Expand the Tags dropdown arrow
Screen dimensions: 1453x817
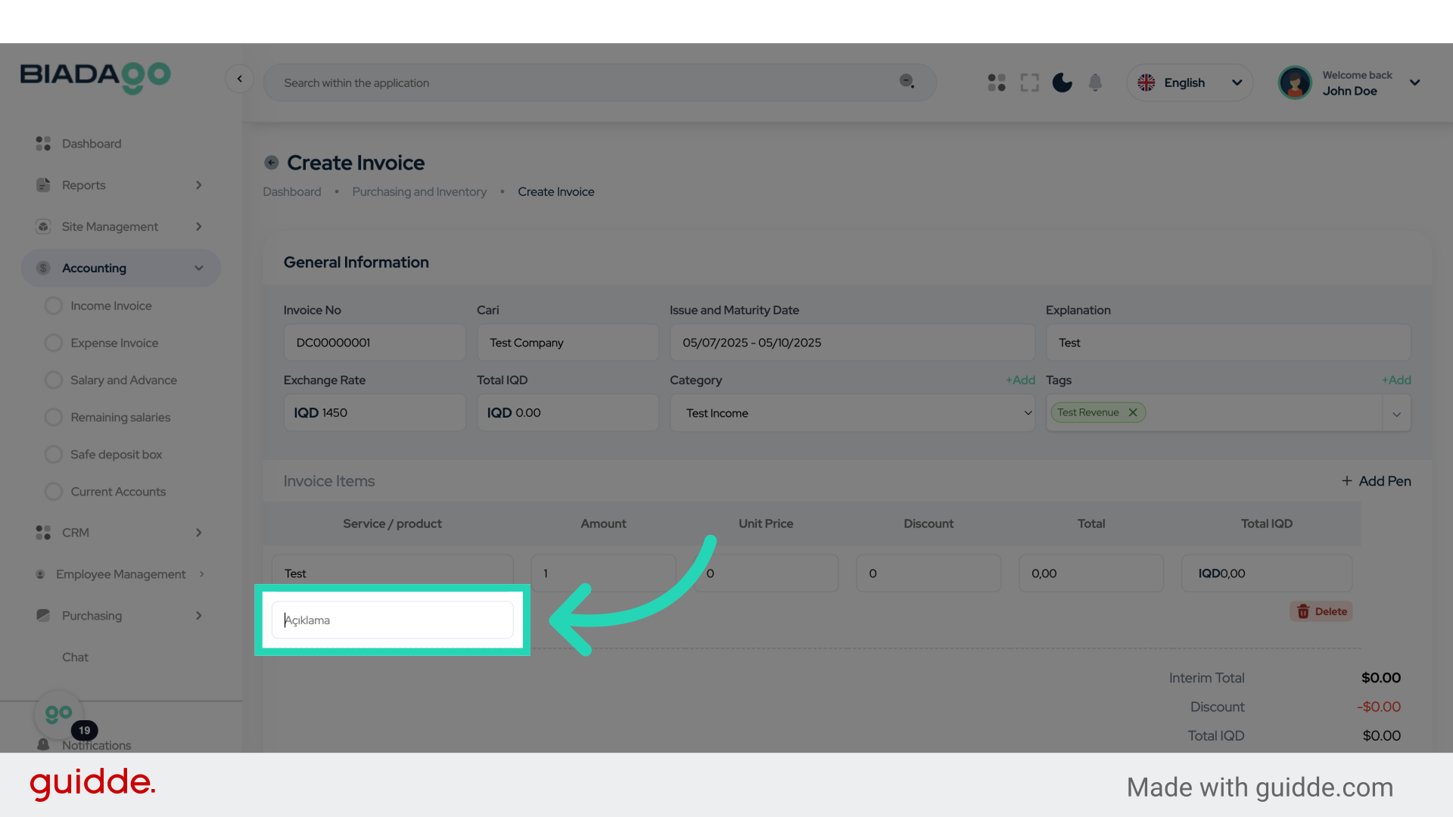coord(1396,414)
